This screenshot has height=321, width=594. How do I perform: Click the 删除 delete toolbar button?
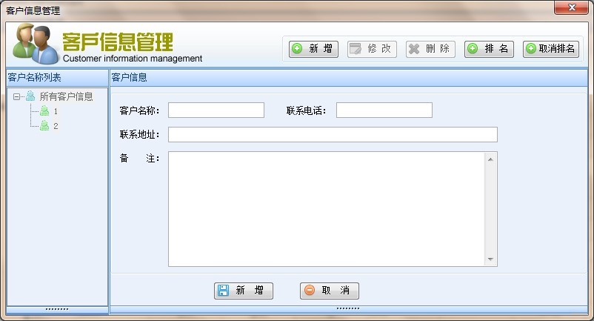coord(430,49)
